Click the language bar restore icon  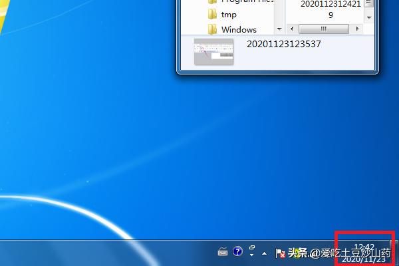pos(253,249)
